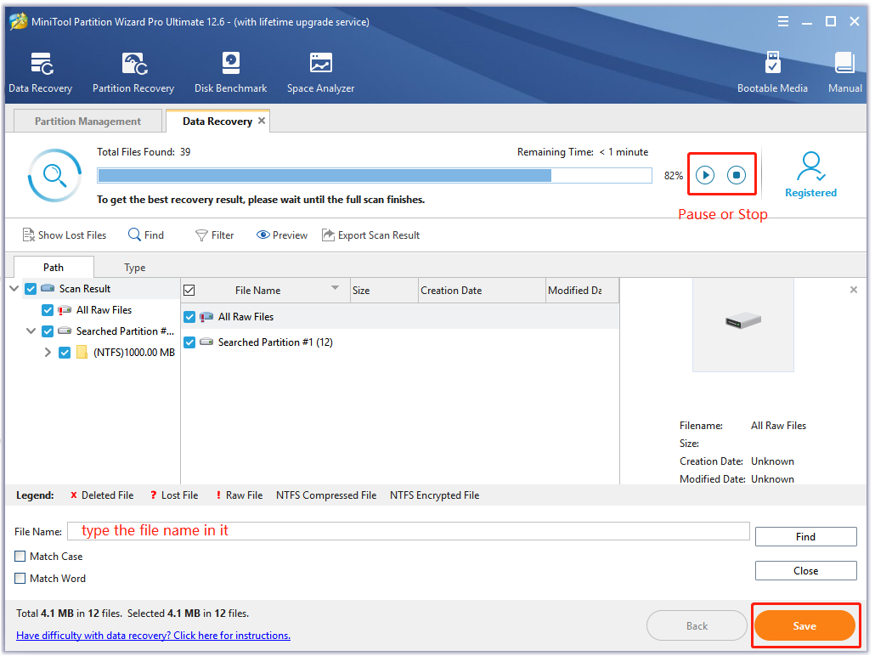This screenshot has width=875, height=656.
Task: Sort by Modified Date column
Action: (582, 291)
